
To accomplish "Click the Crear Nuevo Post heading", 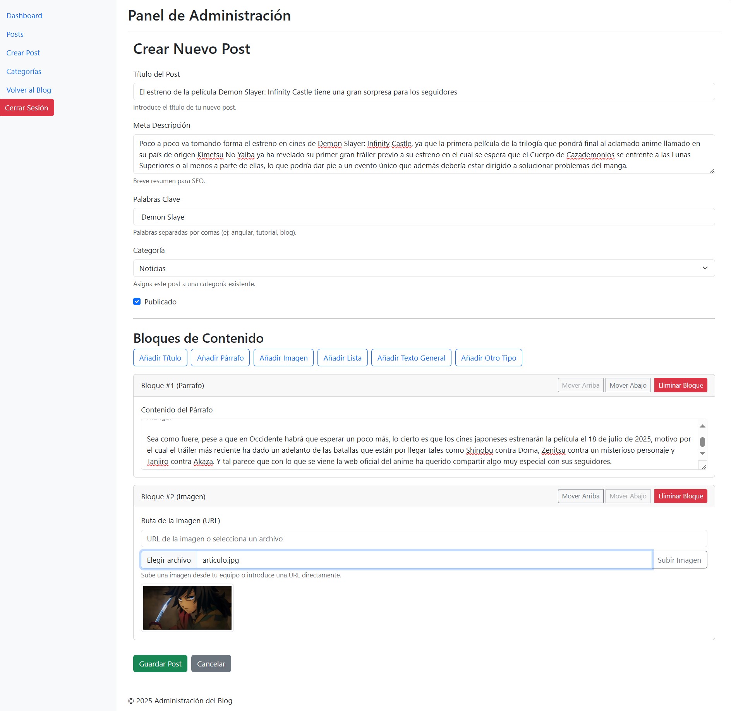I will [x=192, y=49].
